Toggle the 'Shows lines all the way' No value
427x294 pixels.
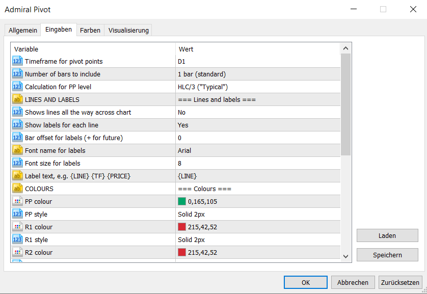pos(258,112)
